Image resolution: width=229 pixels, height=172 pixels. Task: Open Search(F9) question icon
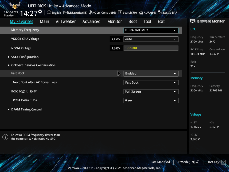(120, 12)
